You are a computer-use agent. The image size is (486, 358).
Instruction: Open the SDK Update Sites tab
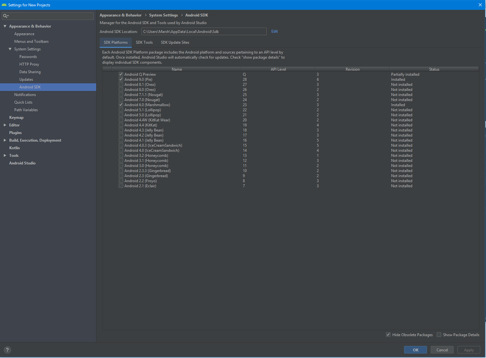(x=175, y=42)
